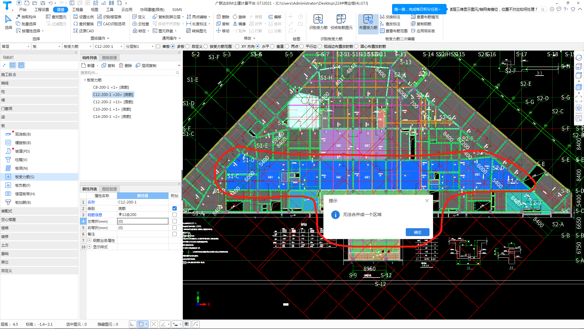Click the 镜像 tool

coord(239,24)
